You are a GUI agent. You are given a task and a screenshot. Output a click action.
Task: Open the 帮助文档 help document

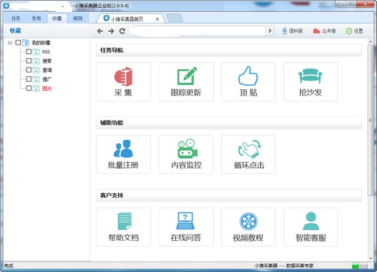[123, 227]
